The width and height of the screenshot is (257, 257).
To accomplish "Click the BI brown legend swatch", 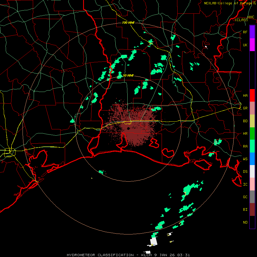I will click(x=252, y=210).
